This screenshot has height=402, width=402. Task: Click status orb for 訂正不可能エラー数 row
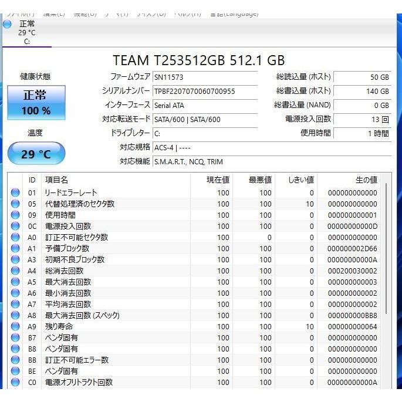click(x=15, y=360)
